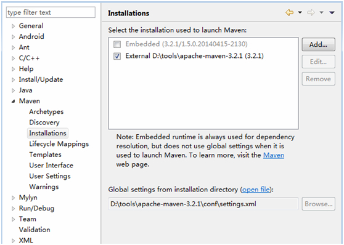This screenshot has height=245, width=344.
Task: Select XML preferences category
Action: click(26, 241)
